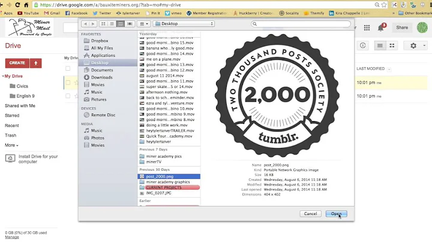Open the account avatar menu

click(422, 28)
